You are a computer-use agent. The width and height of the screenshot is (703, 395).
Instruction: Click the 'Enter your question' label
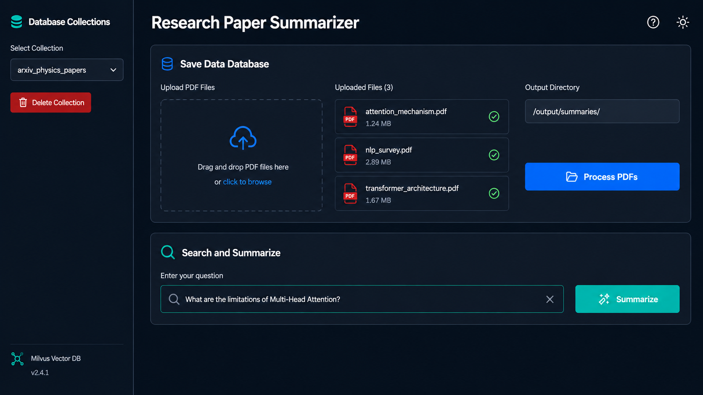[192, 276]
